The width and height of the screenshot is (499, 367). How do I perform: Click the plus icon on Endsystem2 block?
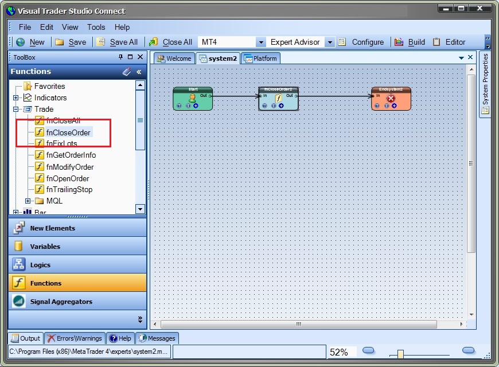(x=394, y=106)
